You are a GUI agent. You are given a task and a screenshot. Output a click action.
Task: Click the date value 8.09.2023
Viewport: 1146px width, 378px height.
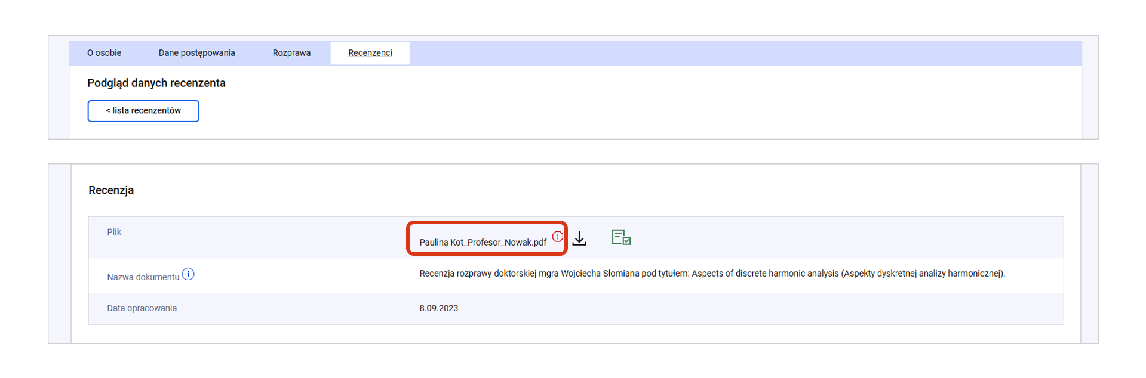tap(438, 308)
